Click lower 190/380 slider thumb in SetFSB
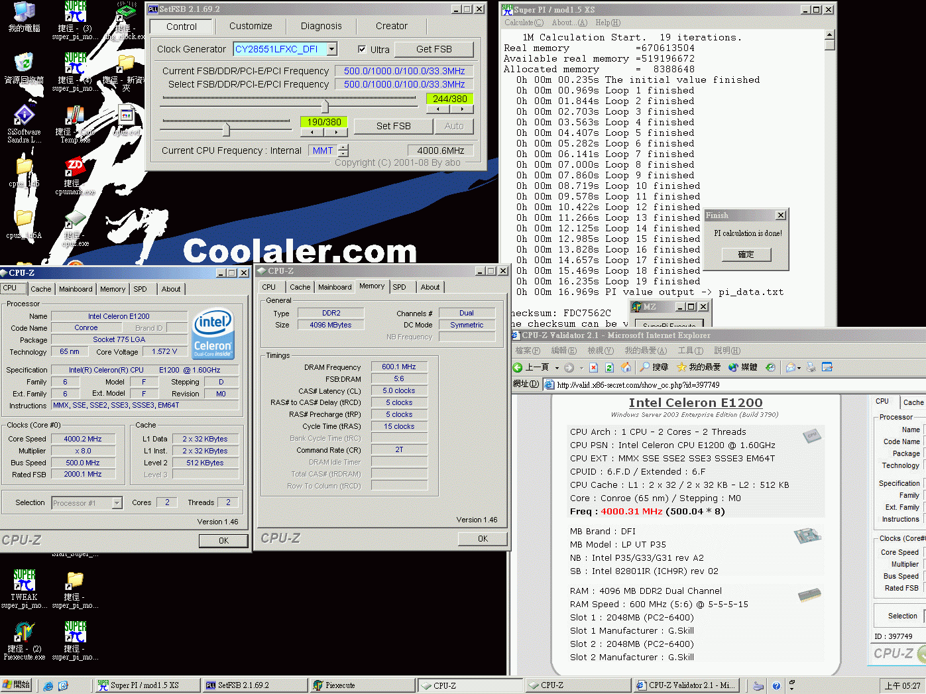Image resolution: width=926 pixels, height=694 pixels. point(227,129)
